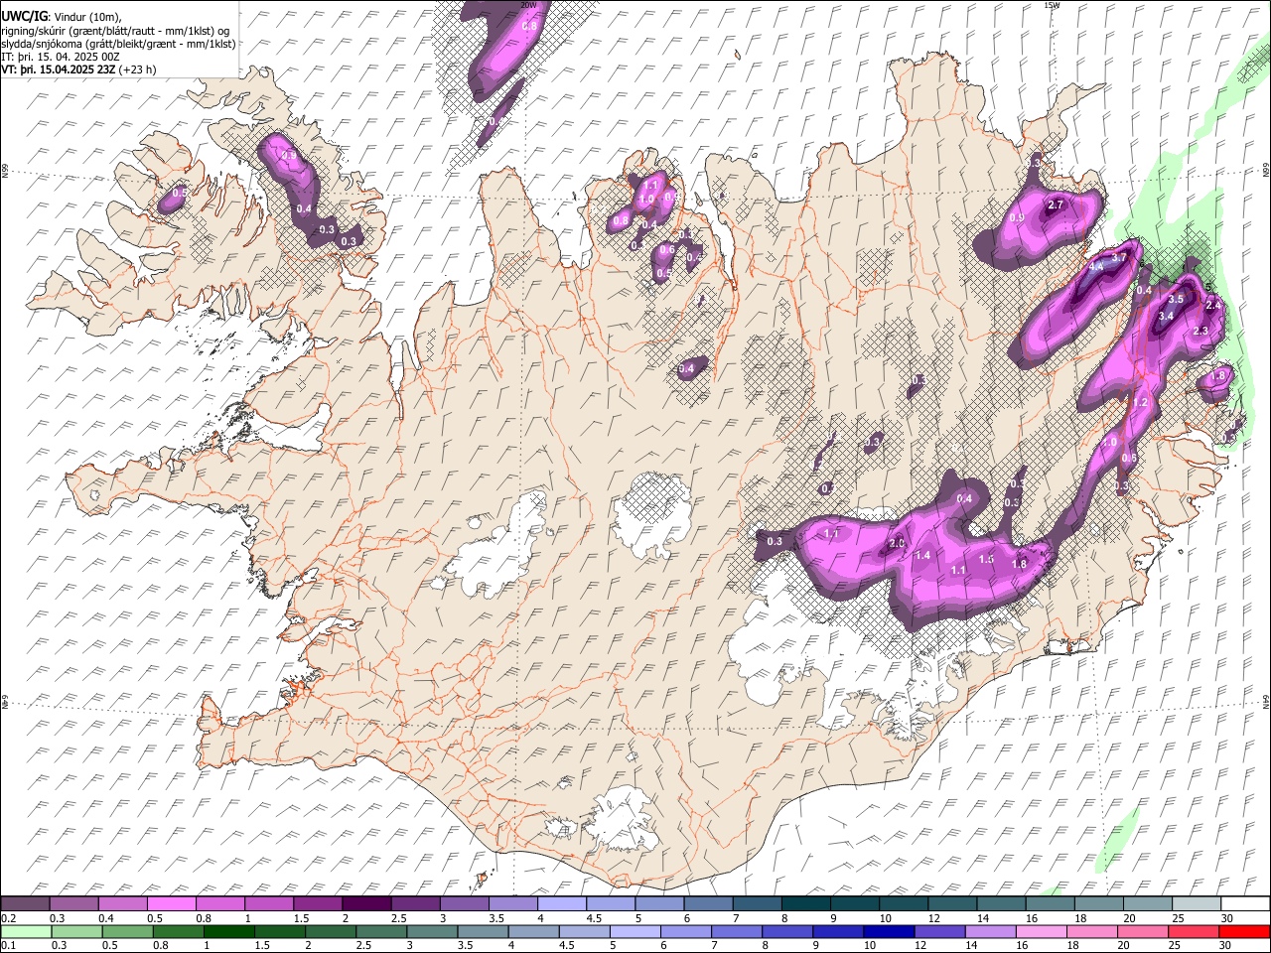The image size is (1271, 953).
Task: Click the 3.4 precipitation value on east coast
Action: pos(1166,316)
